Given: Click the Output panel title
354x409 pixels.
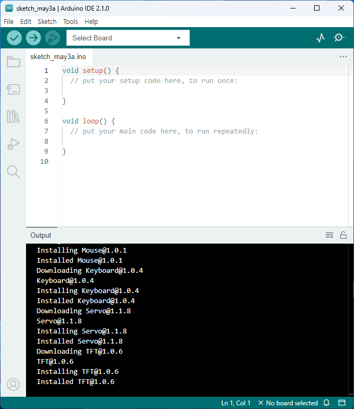Looking at the screenshot, I should click(x=41, y=235).
